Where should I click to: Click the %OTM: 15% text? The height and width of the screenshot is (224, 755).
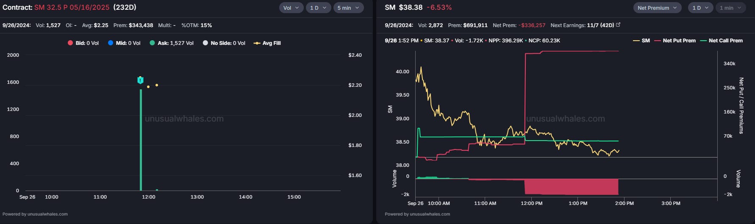[x=197, y=25]
